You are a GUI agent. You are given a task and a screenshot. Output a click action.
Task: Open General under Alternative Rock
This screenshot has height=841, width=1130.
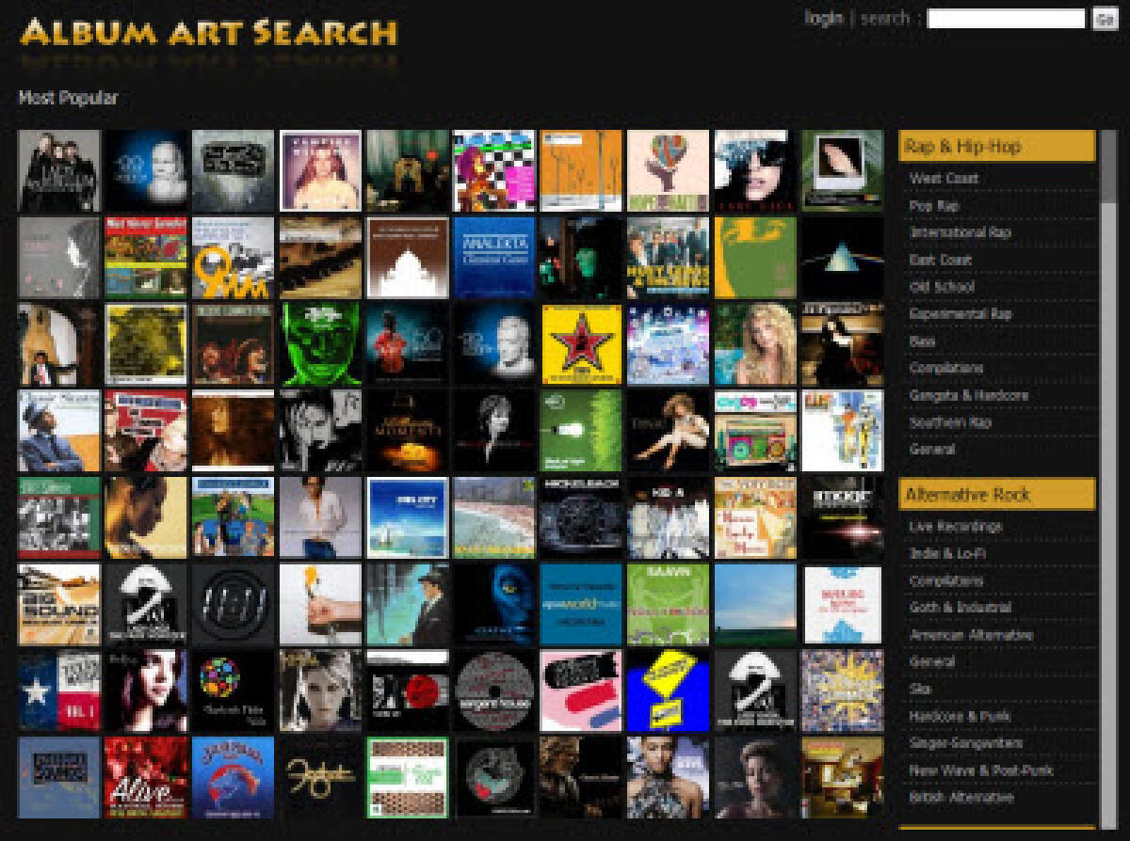(x=932, y=662)
